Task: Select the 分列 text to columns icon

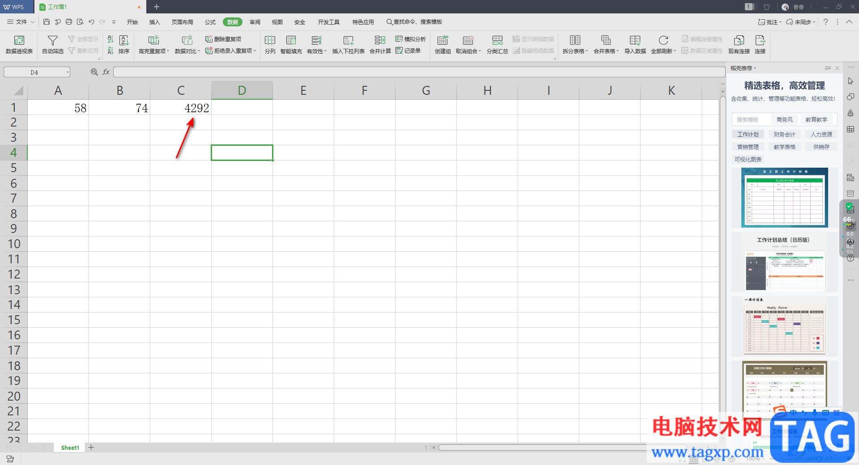Action: point(270,45)
